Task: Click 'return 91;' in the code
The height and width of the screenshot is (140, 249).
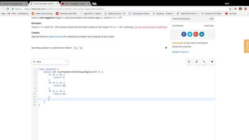Action: (x=60, y=94)
